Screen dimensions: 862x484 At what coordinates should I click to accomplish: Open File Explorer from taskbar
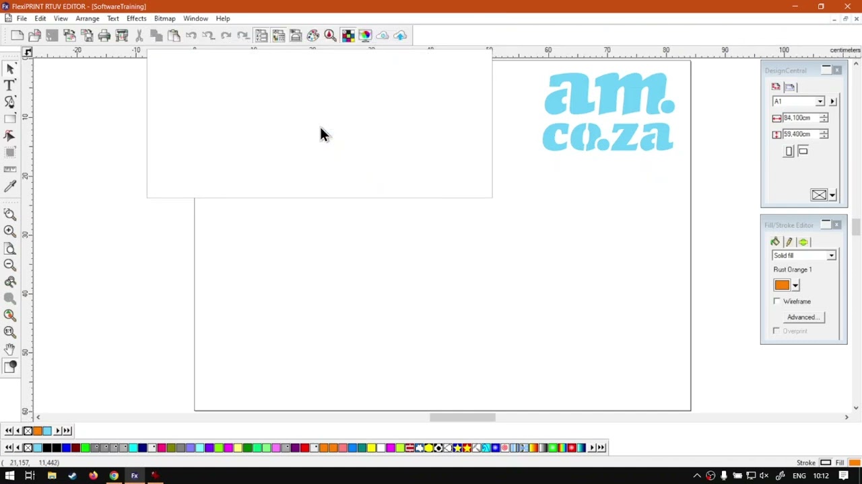point(52,476)
